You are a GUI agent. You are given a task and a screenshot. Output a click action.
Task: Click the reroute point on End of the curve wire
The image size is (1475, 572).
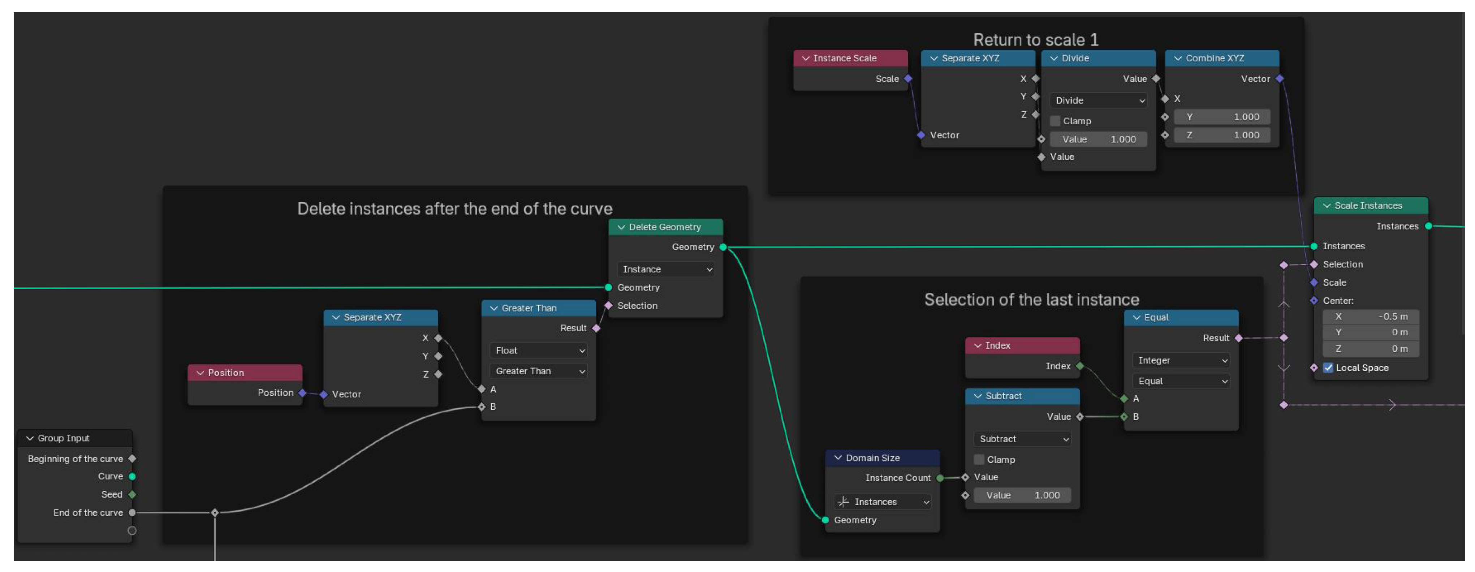pyautogui.click(x=215, y=513)
